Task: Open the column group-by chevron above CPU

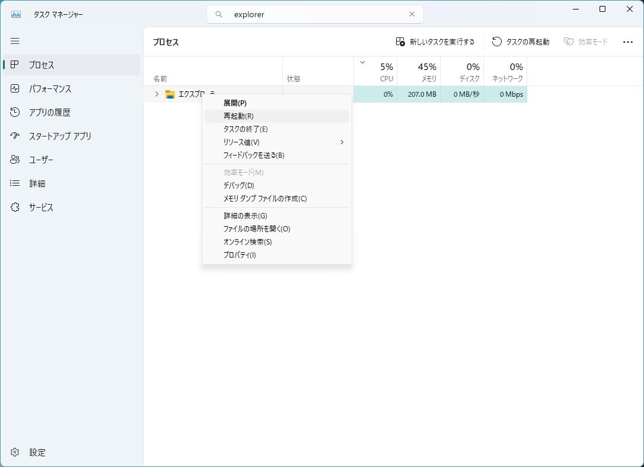Action: coord(362,62)
